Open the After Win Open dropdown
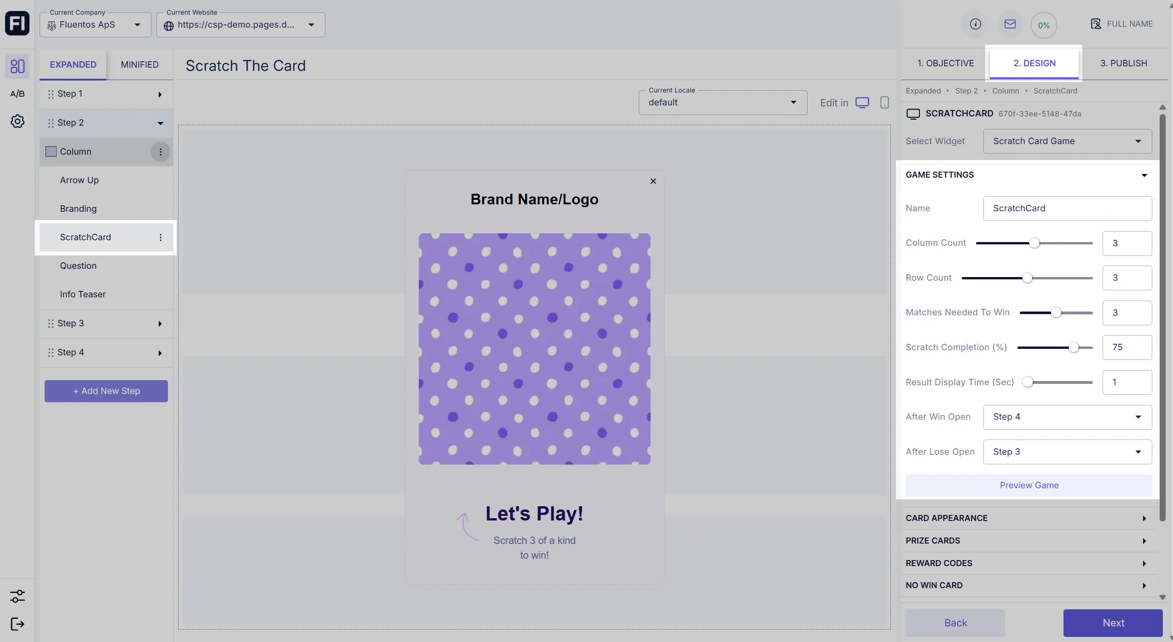Viewport: 1173px width, 642px height. [1068, 417]
